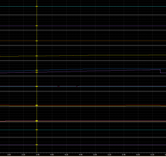Image resolution: width=166 pixels, height=157 pixels.
Task: Click the 3:40 label beneath the yellow cursor
Action: click(38, 155)
